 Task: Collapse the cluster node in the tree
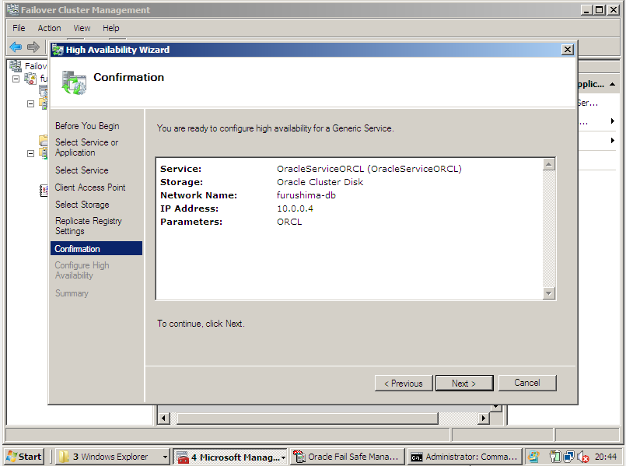tap(15, 77)
